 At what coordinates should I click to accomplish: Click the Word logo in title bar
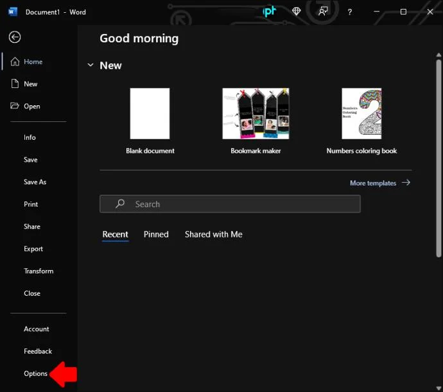coord(13,12)
